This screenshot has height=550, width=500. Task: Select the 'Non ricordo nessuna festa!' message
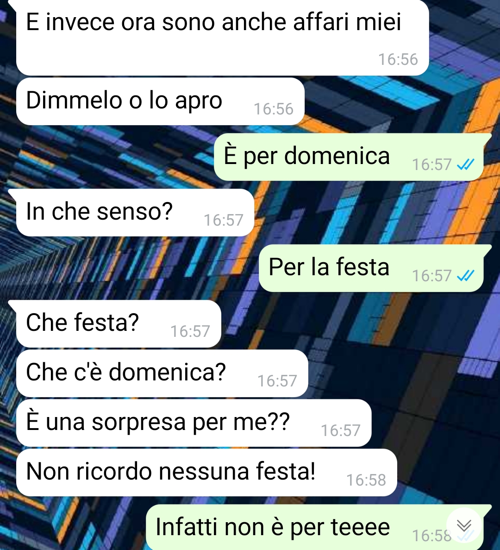coord(206,473)
